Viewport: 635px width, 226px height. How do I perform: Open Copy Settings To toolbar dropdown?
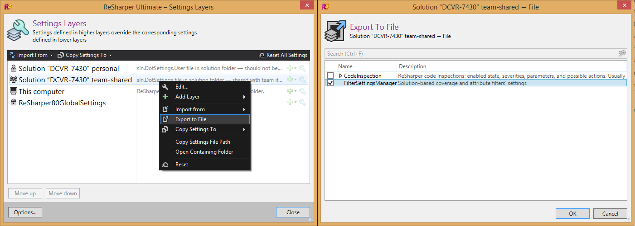coord(85,55)
